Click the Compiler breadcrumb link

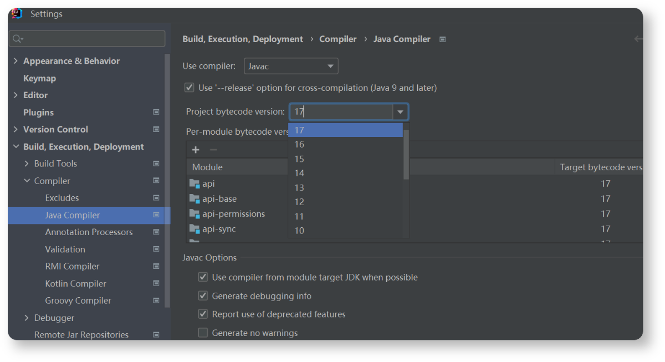[x=337, y=39]
